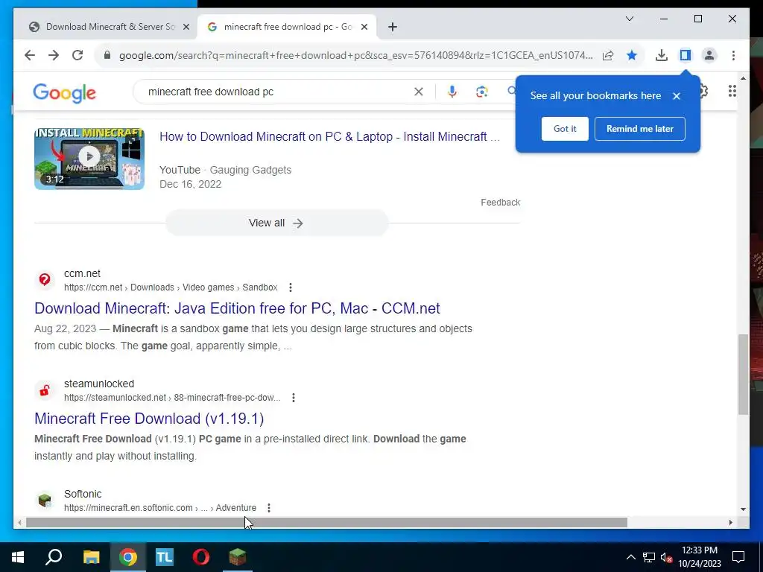Viewport: 763px width, 572px height.
Task: Open more options for steamunlocked result
Action: coord(294,398)
